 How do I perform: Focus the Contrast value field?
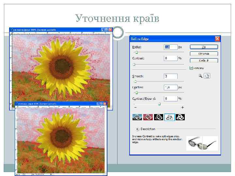click(x=171, y=58)
